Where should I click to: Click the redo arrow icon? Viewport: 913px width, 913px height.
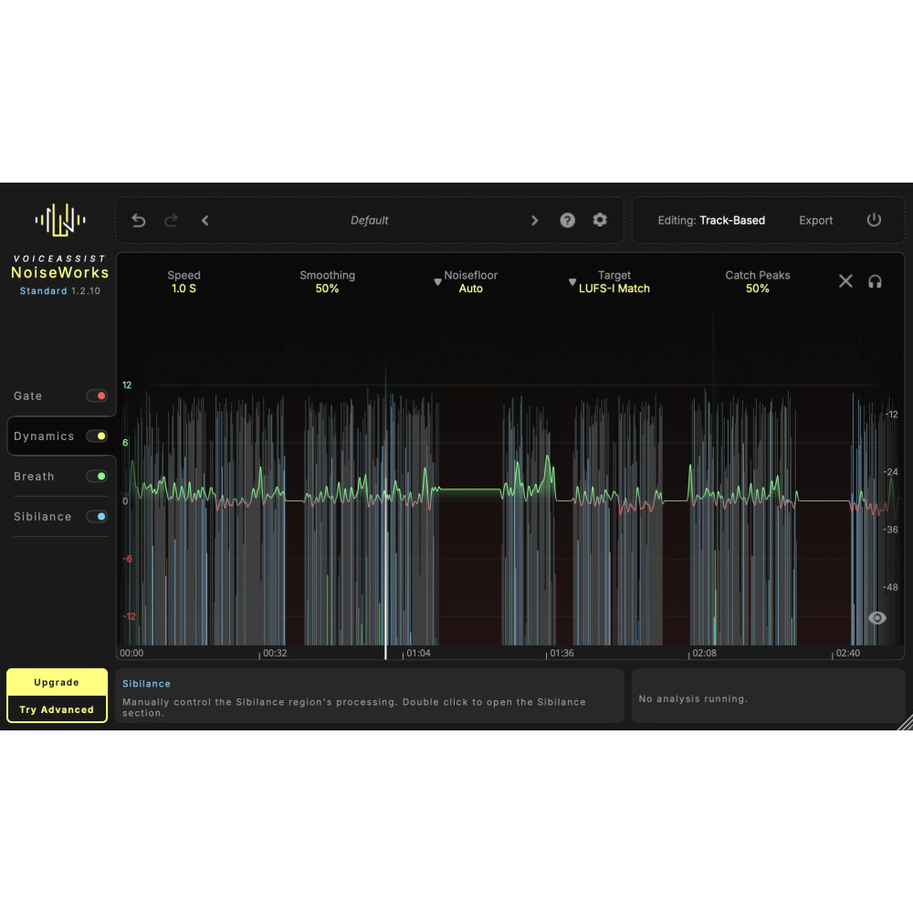coord(172,221)
